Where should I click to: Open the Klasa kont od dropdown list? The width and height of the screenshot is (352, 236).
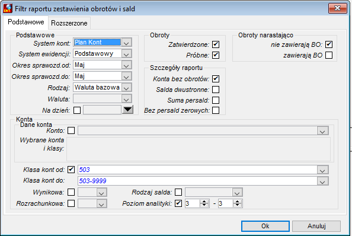pyautogui.click(x=322, y=170)
